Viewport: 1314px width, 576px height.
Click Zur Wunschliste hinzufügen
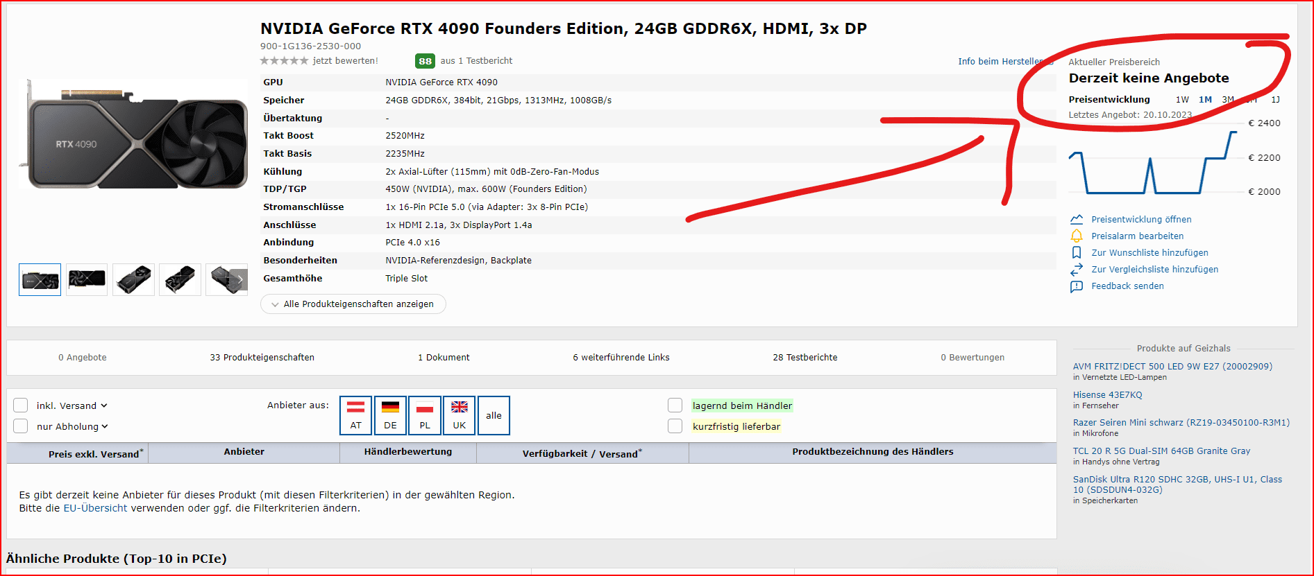coord(1149,253)
